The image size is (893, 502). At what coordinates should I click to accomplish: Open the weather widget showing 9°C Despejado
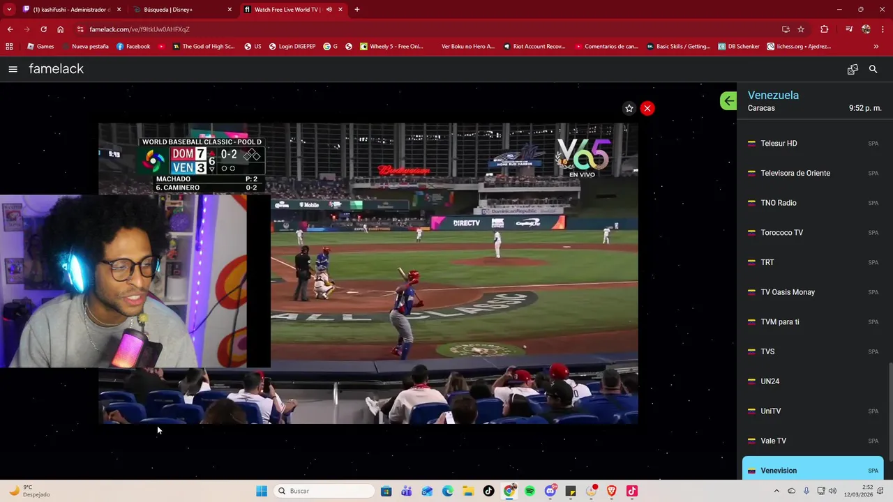click(x=29, y=491)
